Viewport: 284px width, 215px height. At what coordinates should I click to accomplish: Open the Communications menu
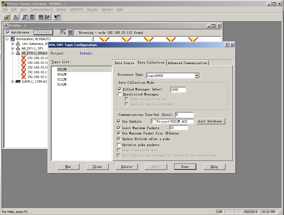[41, 9]
